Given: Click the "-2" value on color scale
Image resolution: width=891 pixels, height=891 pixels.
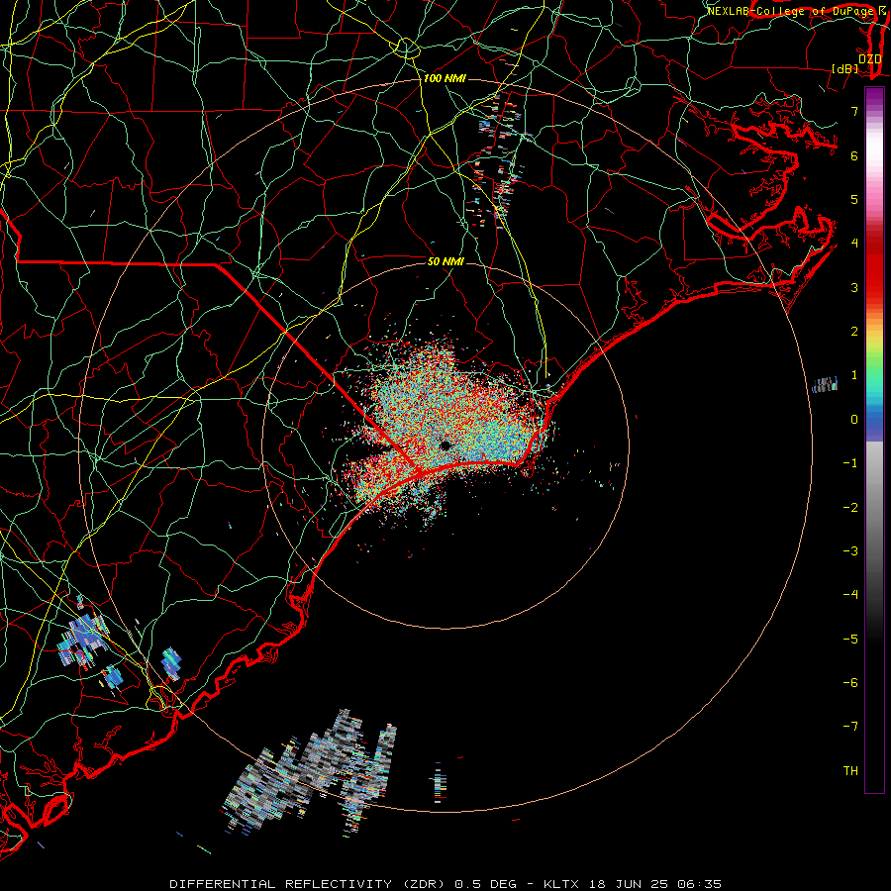Looking at the screenshot, I should (x=850, y=507).
